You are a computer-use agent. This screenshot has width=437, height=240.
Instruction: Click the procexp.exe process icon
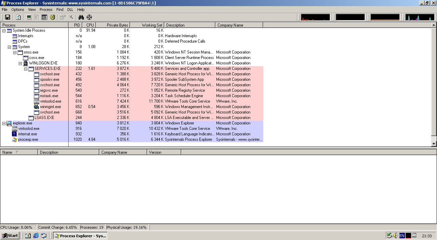tap(15, 139)
